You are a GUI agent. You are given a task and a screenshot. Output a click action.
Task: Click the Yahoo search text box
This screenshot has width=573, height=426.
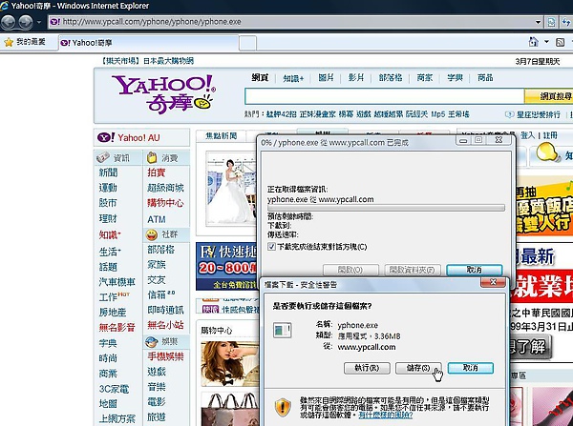pyautogui.click(x=385, y=96)
